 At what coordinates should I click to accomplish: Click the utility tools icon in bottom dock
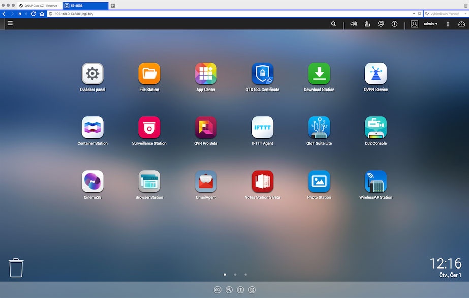point(229,290)
